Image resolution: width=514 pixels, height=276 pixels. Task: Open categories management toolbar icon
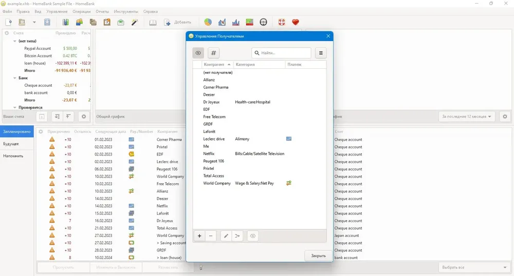(x=93, y=22)
